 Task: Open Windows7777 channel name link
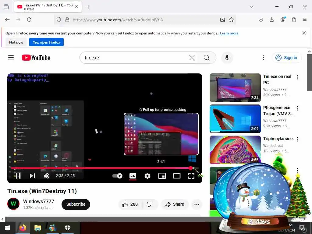[x=39, y=201]
